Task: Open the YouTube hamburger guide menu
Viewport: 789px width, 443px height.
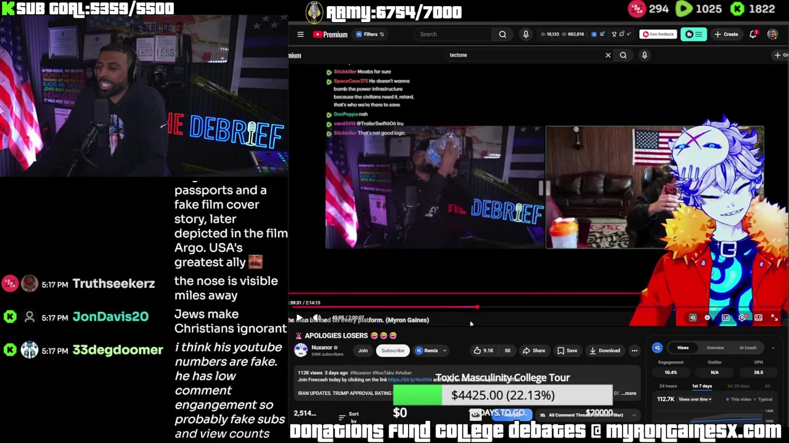Action: point(300,34)
